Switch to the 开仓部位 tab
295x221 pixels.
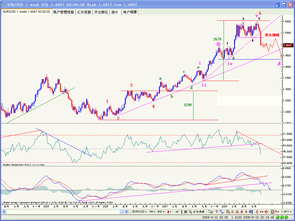[x=101, y=12]
